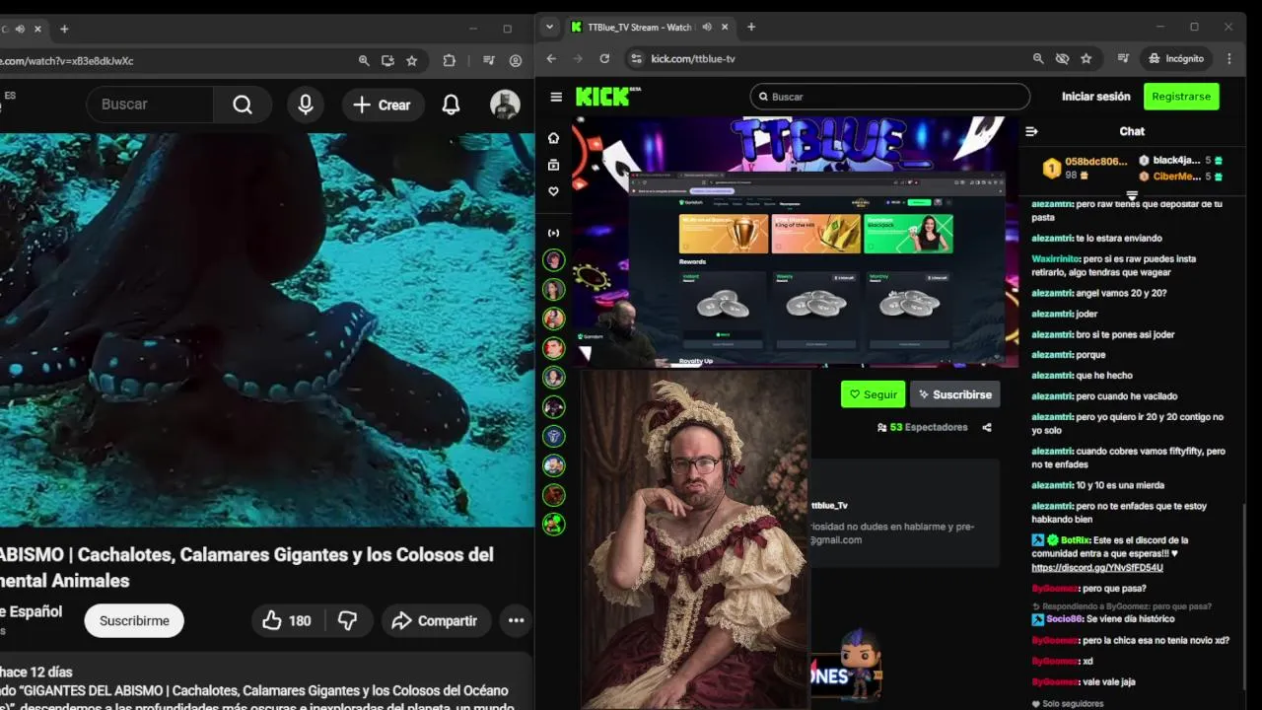This screenshot has height=710, width=1262.
Task: Click install app icon in YouTube window
Action: coord(387,60)
